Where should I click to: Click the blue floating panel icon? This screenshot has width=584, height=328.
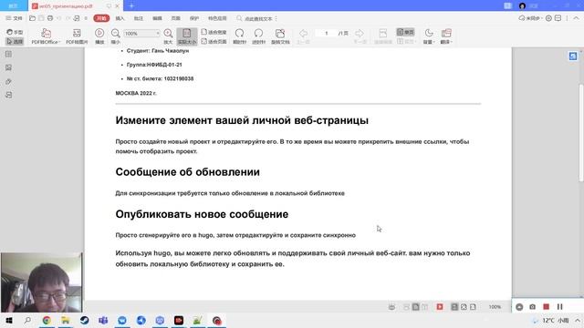point(573,56)
